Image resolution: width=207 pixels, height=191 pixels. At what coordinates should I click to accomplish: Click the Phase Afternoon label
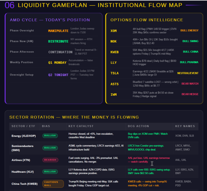(x=22, y=52)
